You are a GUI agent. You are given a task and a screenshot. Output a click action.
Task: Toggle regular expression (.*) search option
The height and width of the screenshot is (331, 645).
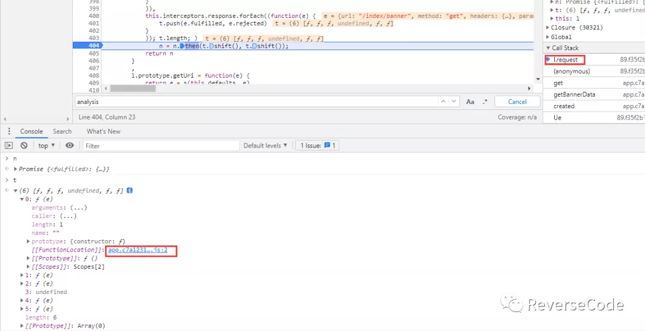pos(485,102)
